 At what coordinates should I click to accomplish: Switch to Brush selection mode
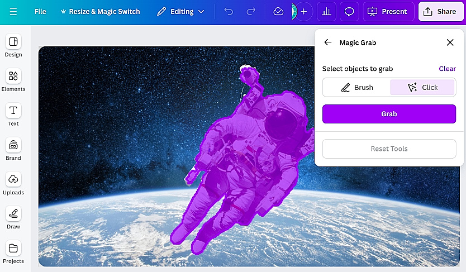356,87
